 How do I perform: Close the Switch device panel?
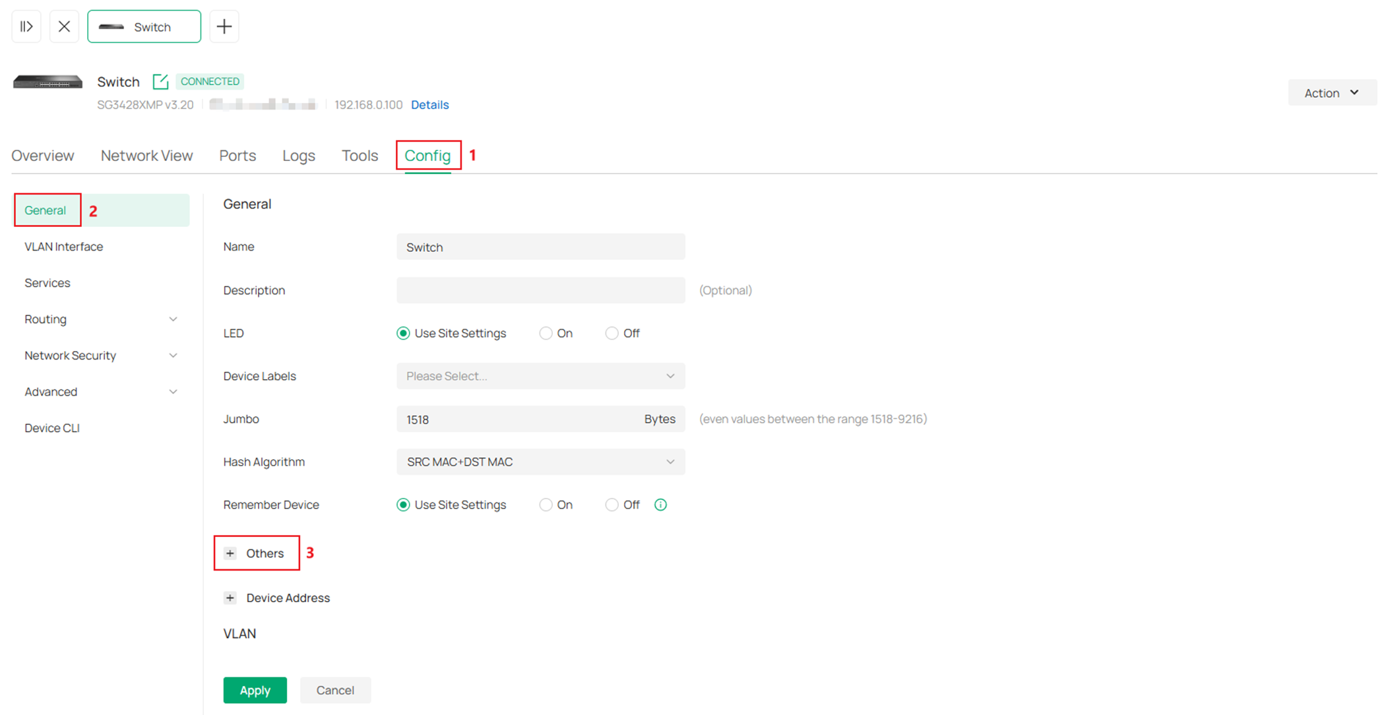(x=64, y=26)
